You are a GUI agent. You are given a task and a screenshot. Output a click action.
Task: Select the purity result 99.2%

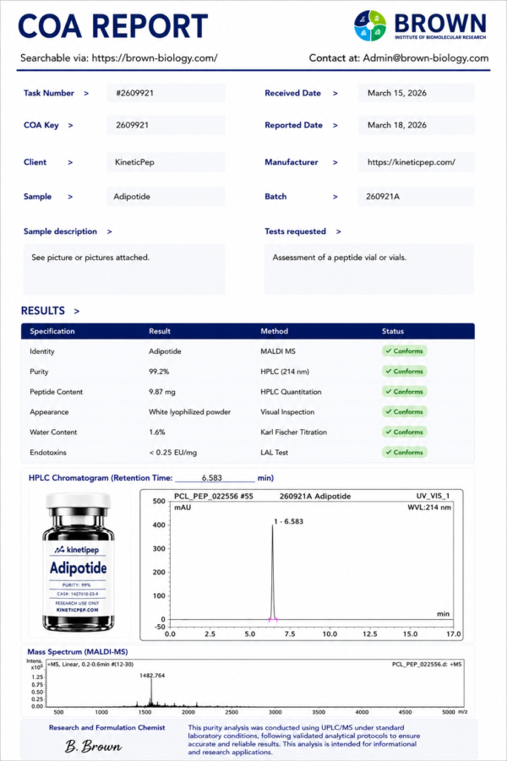click(159, 372)
